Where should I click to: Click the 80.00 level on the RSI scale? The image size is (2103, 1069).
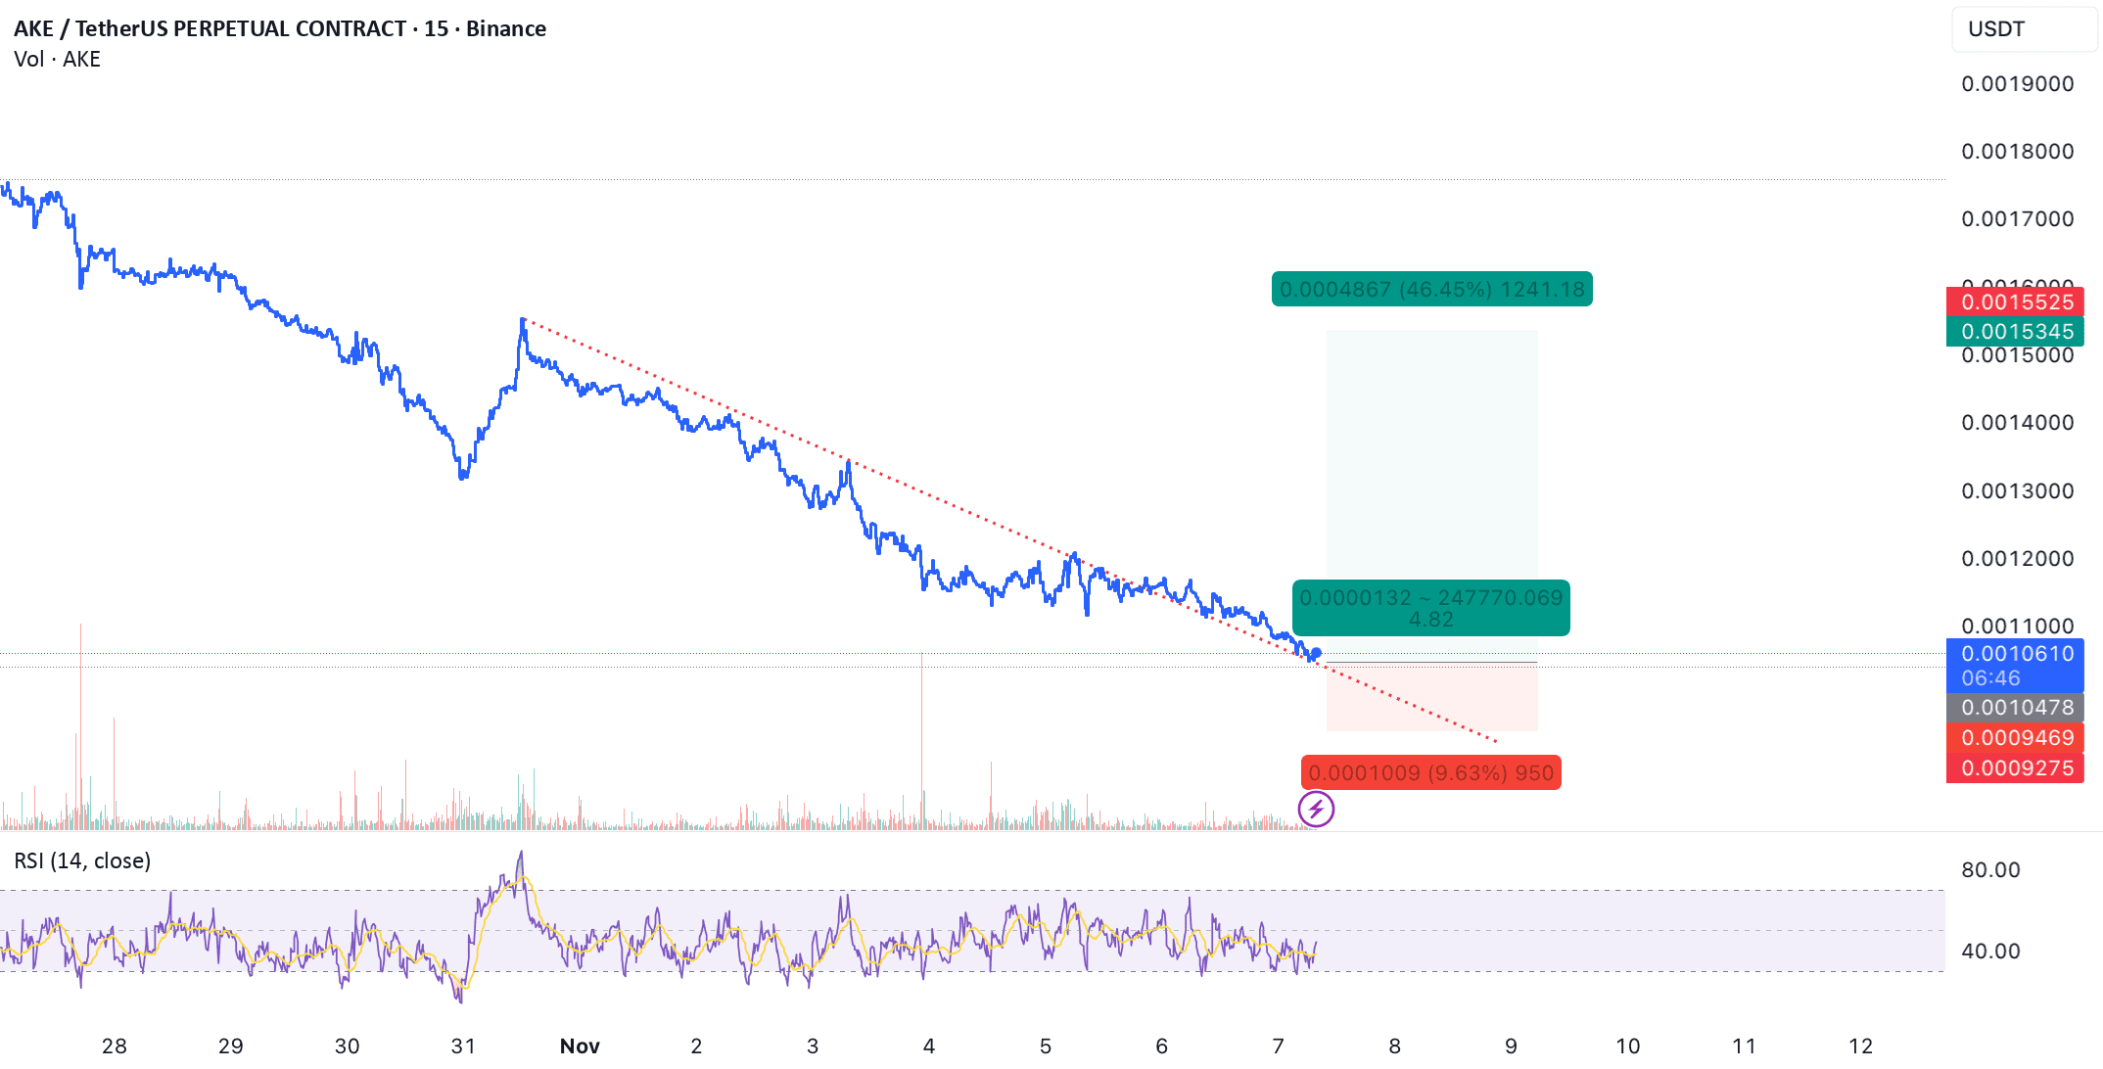click(x=1990, y=870)
